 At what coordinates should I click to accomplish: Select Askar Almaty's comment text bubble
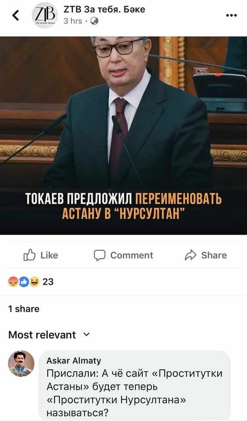pos(134,385)
